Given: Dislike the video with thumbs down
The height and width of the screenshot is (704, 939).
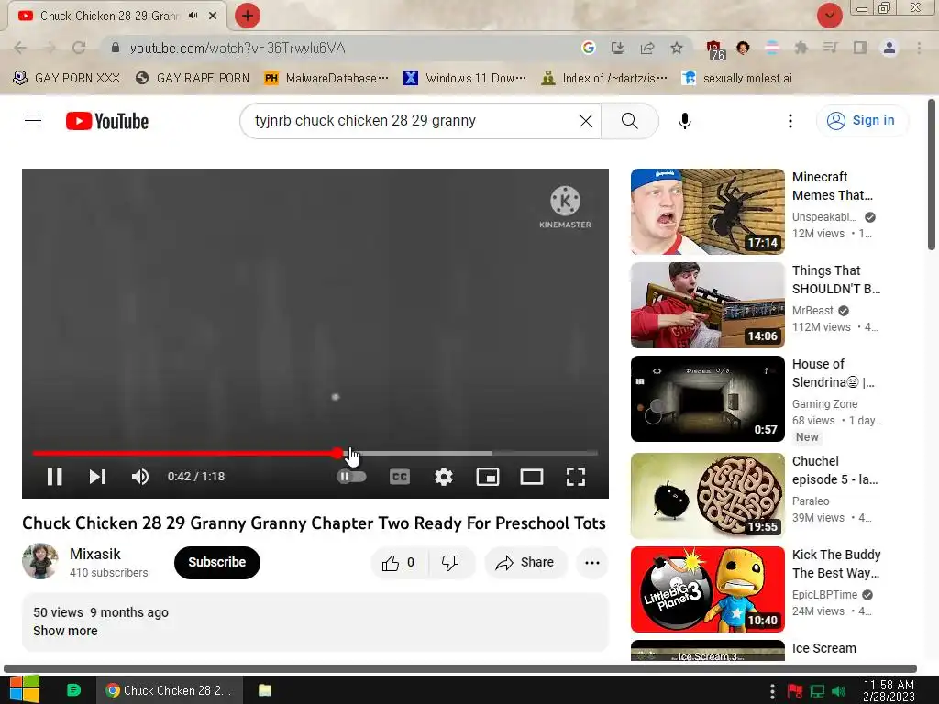Looking at the screenshot, I should tap(450, 562).
